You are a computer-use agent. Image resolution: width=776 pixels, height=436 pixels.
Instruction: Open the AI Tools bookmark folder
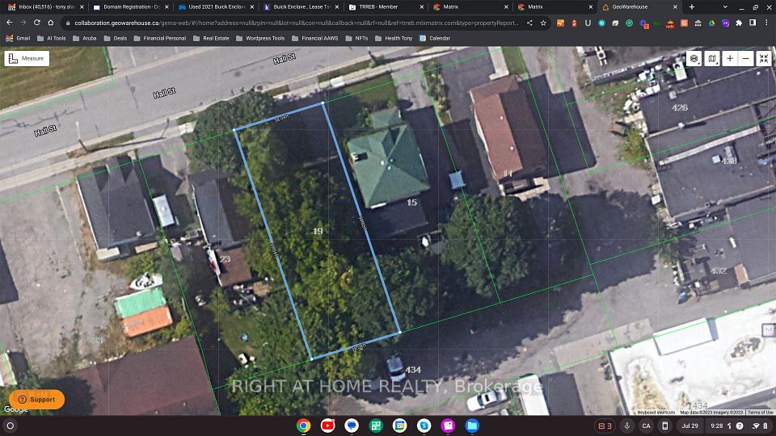coord(52,38)
